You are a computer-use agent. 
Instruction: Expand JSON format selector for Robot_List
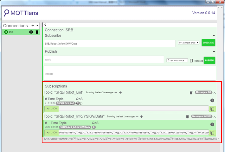pyautogui.click(x=52, y=109)
